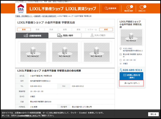161x119 pixels.
Task: Click sidebar NO IMAGE store thumbnail
Action: coord(131,37)
